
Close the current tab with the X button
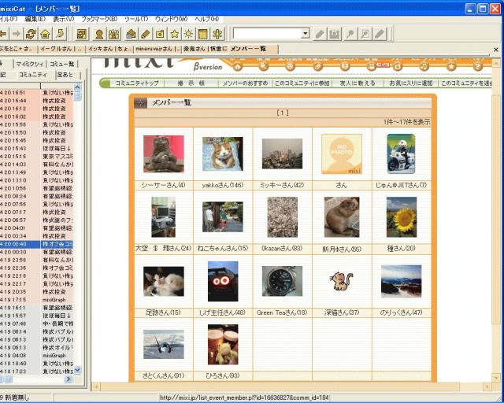pyautogui.click(x=496, y=49)
